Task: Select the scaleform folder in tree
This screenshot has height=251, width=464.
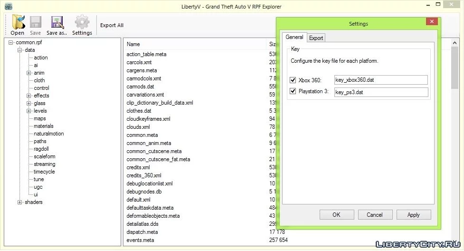Action: coord(44,156)
